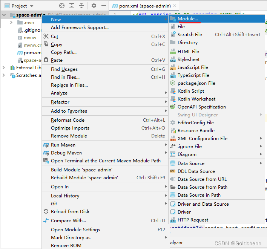This screenshot has width=267, height=249.
Task: Click the locate/select opened file crosshair icon
Action: tap(62, 6)
